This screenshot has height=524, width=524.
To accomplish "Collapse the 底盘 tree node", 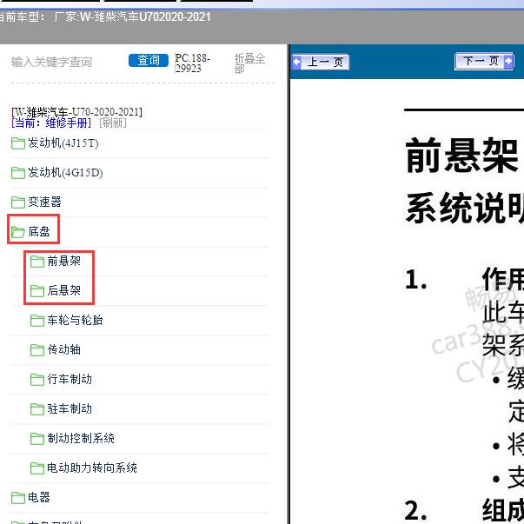I will [39, 231].
